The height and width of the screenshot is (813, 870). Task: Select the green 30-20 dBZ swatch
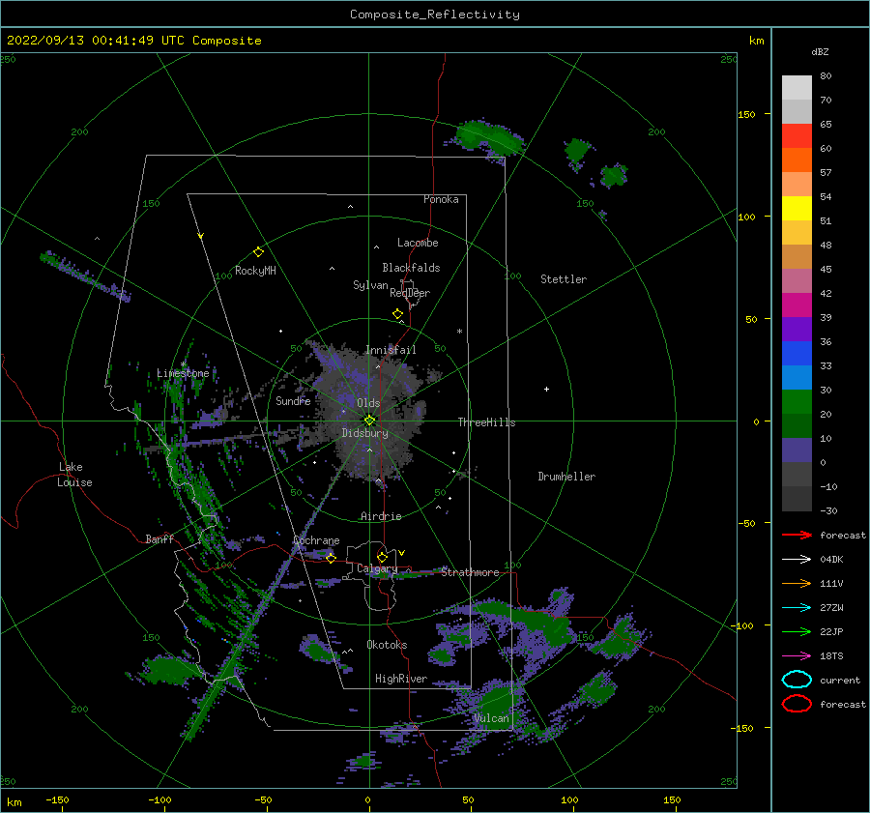tap(797, 401)
